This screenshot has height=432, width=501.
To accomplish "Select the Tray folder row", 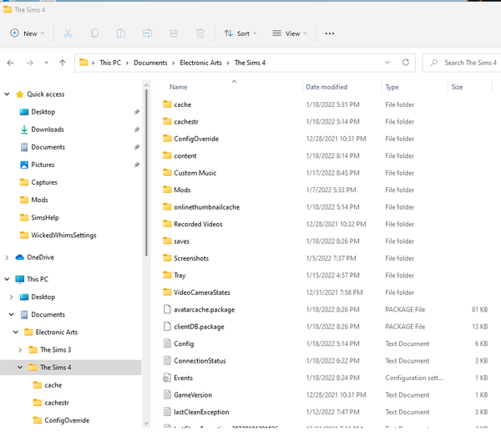I will 326,275.
